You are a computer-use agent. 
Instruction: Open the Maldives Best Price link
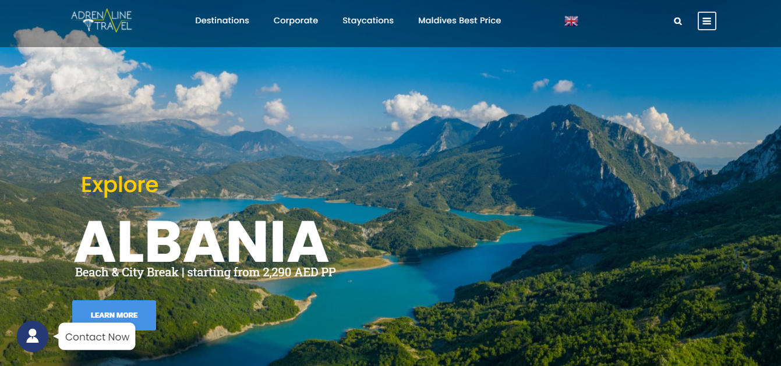tap(460, 20)
